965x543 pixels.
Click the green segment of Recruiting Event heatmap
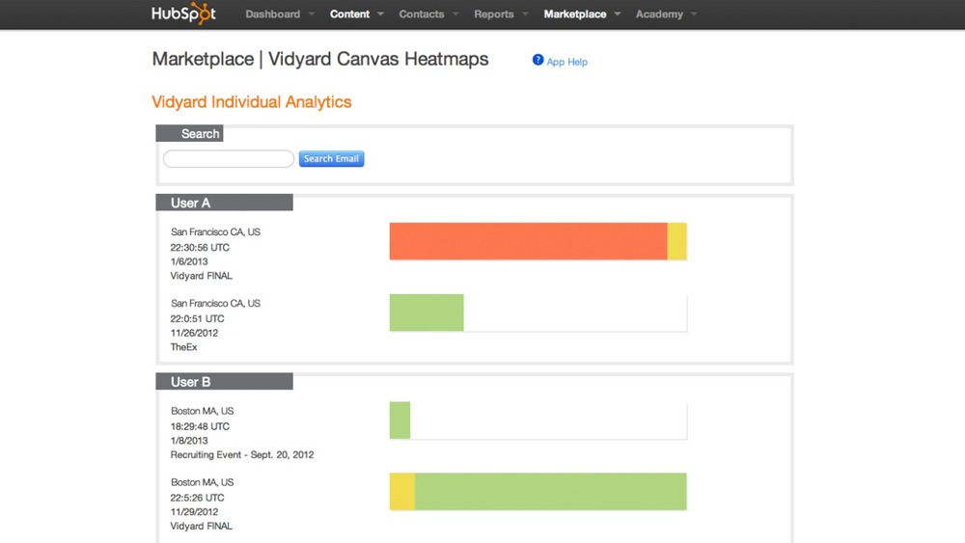click(x=400, y=420)
